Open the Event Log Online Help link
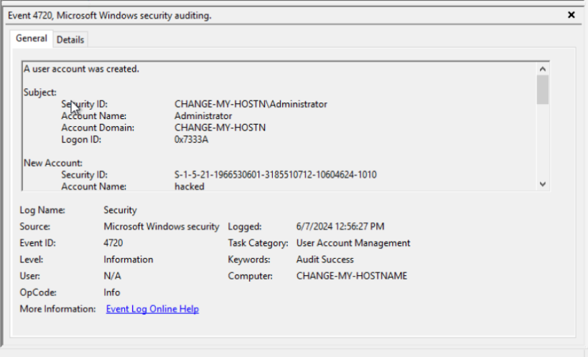This screenshot has height=357, width=588. coord(152,309)
